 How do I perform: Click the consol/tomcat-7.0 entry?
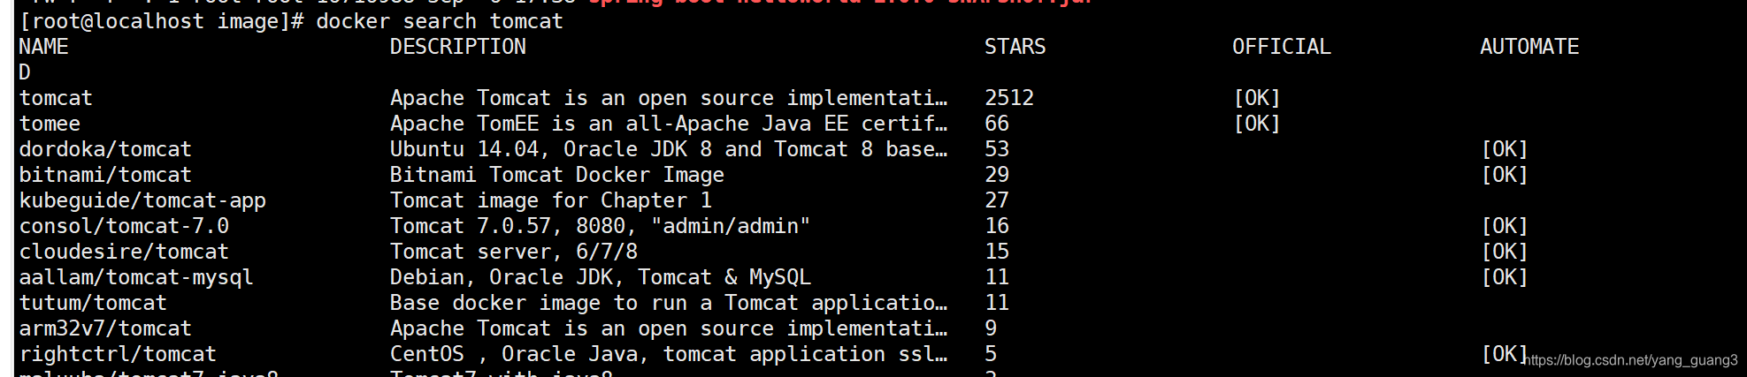pos(124,226)
